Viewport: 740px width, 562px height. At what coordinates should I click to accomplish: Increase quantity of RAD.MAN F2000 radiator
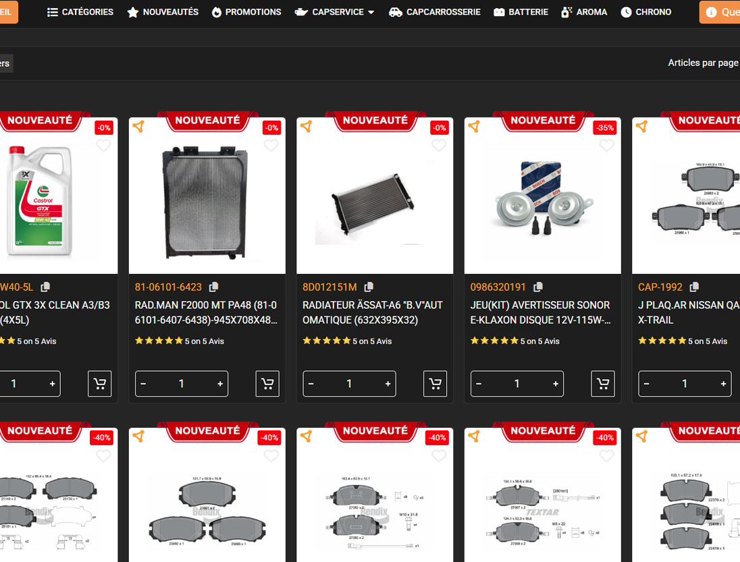pyautogui.click(x=220, y=384)
